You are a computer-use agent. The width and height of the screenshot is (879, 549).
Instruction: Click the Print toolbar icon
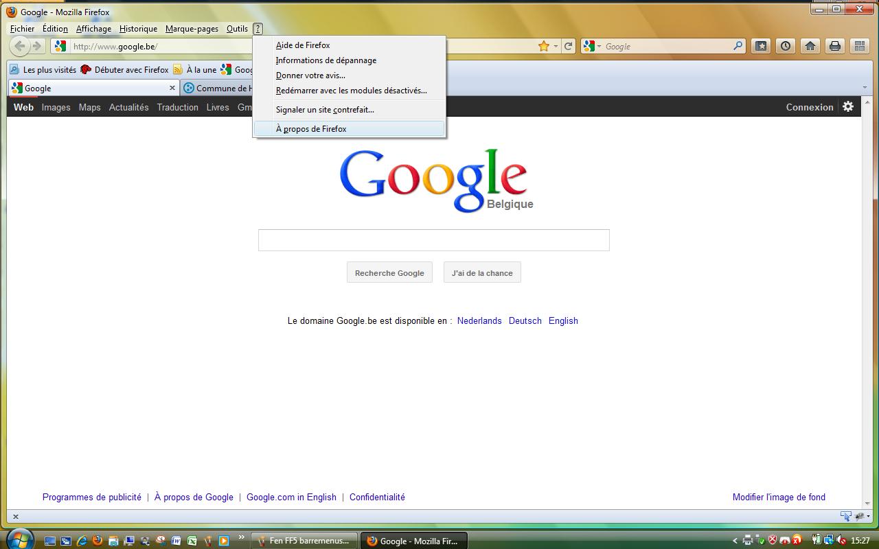pyautogui.click(x=835, y=46)
